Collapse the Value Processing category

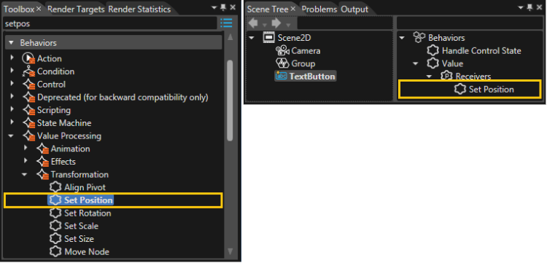[x=12, y=136]
